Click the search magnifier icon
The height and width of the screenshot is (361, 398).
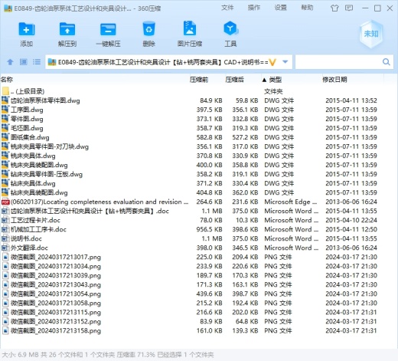coord(387,62)
